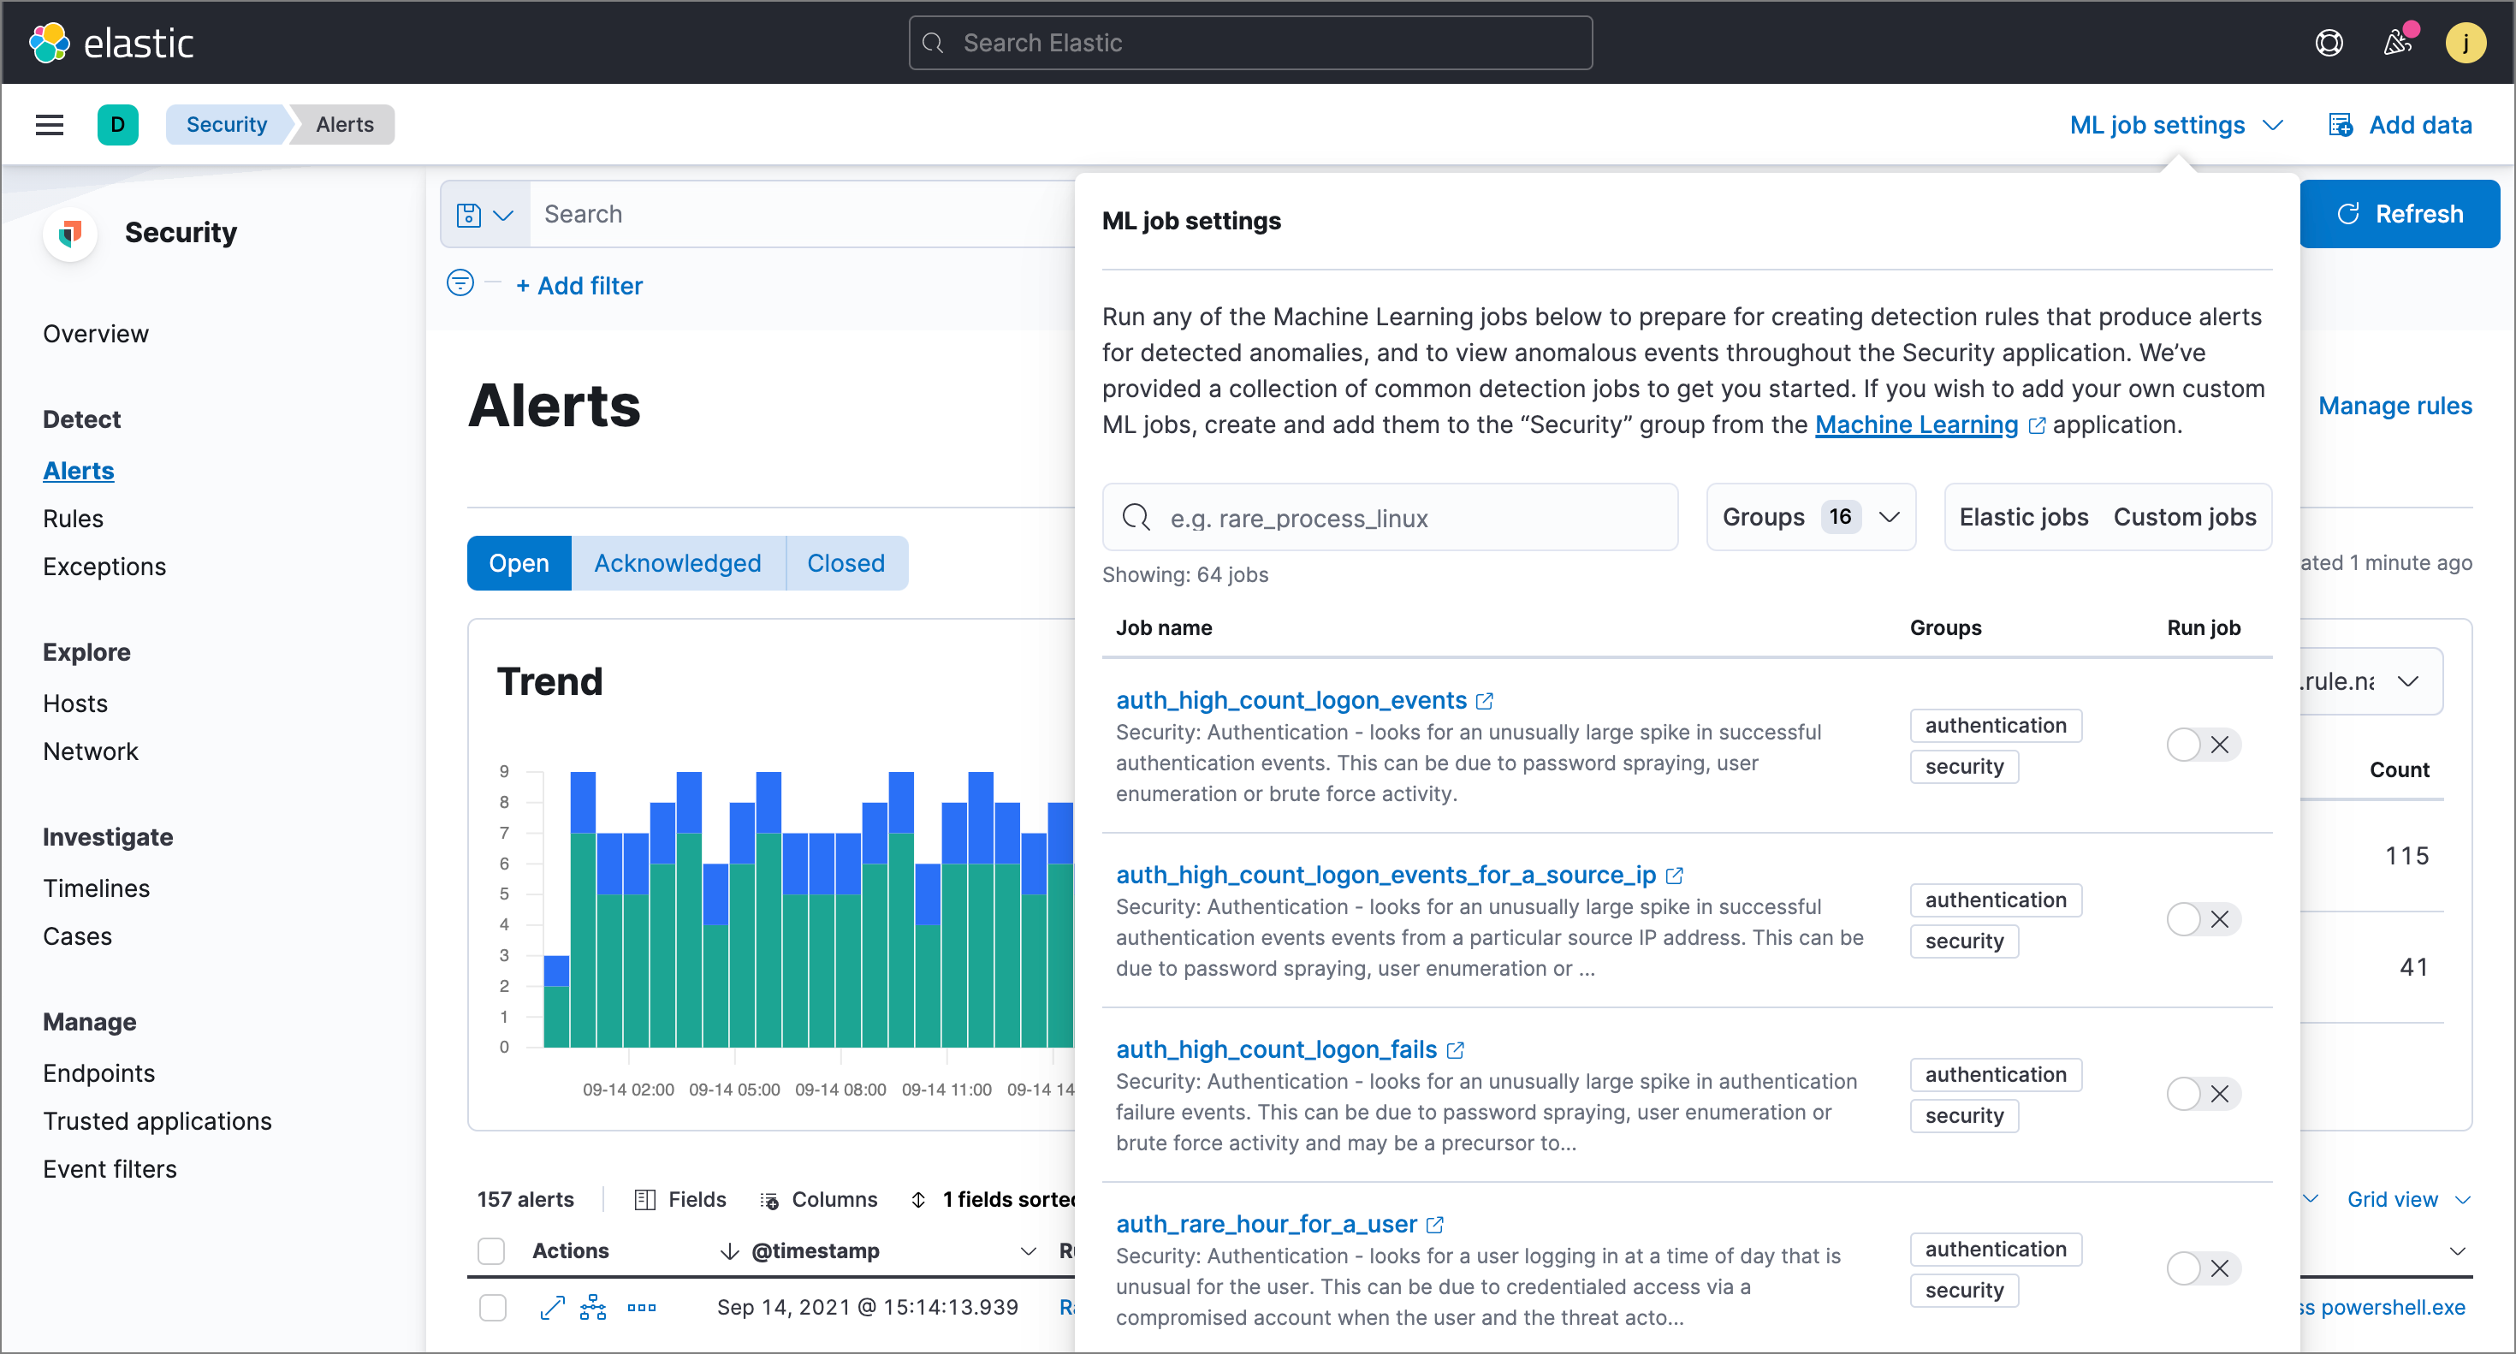
Task: Open the main navigation hamburger menu
Action: (x=49, y=124)
